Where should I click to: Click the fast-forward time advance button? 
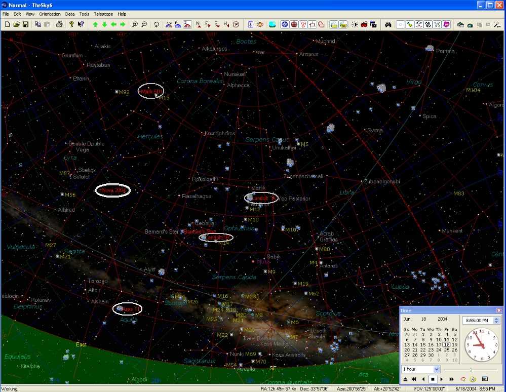coord(451,378)
